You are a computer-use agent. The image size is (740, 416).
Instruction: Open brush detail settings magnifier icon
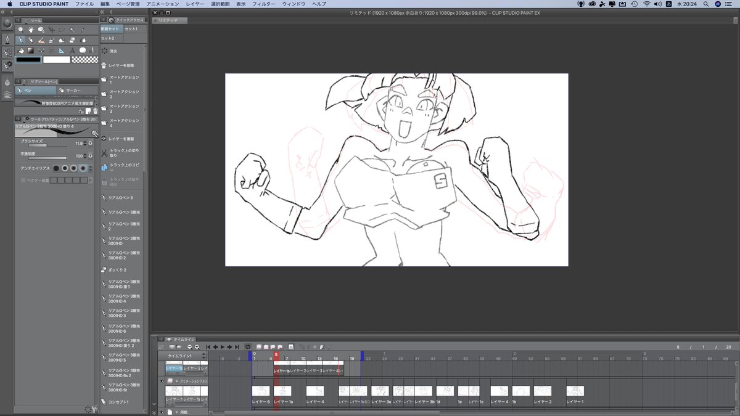tap(95, 133)
